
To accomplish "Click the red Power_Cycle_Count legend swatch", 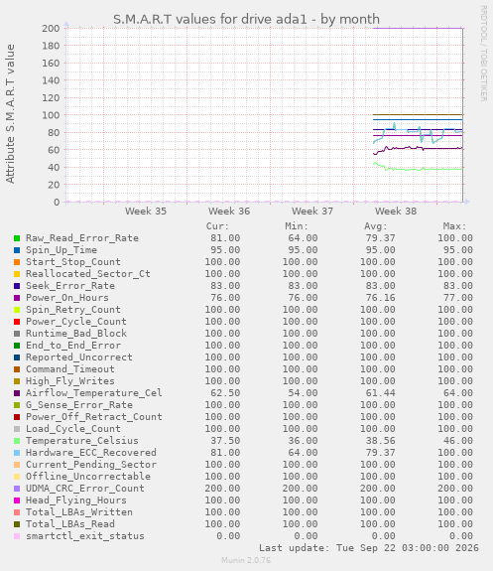I will [x=17, y=322].
